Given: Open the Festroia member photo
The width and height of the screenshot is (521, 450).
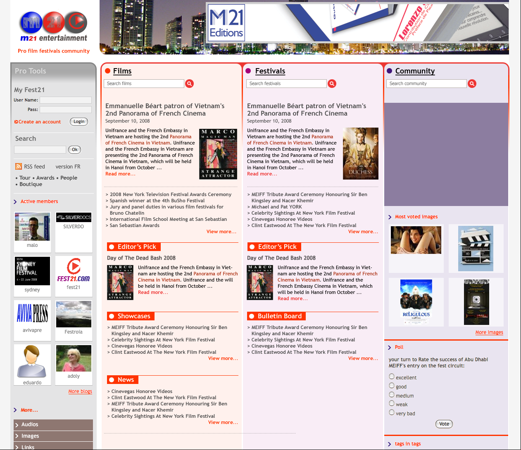Looking at the screenshot, I should pyautogui.click(x=74, y=314).
